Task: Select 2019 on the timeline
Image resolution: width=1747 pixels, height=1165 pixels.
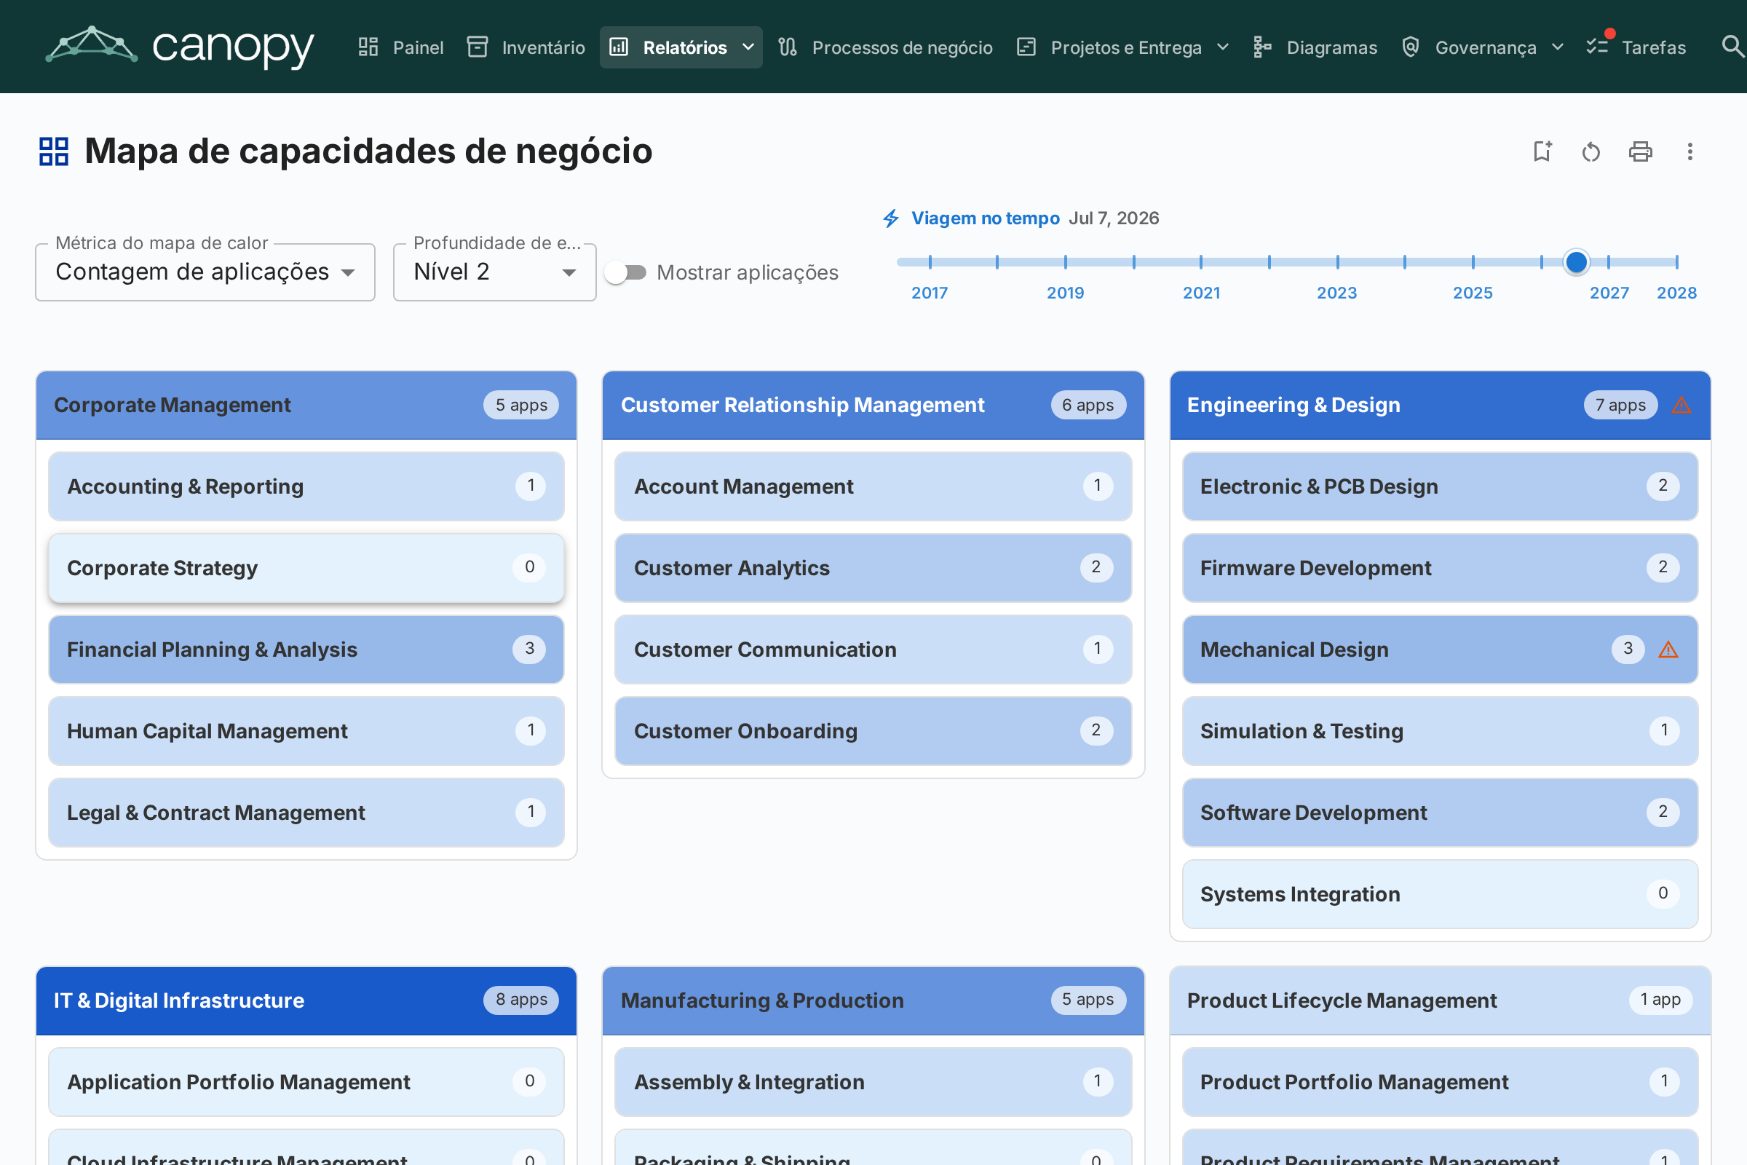Action: (1065, 293)
